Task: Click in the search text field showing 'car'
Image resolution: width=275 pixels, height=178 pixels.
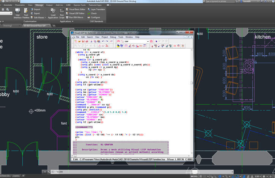Action: (135, 41)
